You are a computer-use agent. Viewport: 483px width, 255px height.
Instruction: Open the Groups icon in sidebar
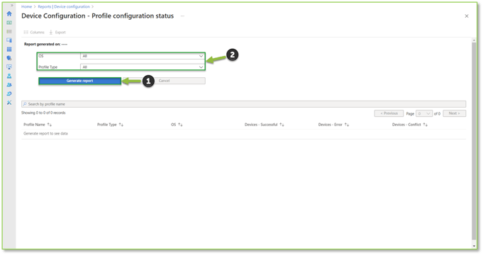[x=9, y=85]
